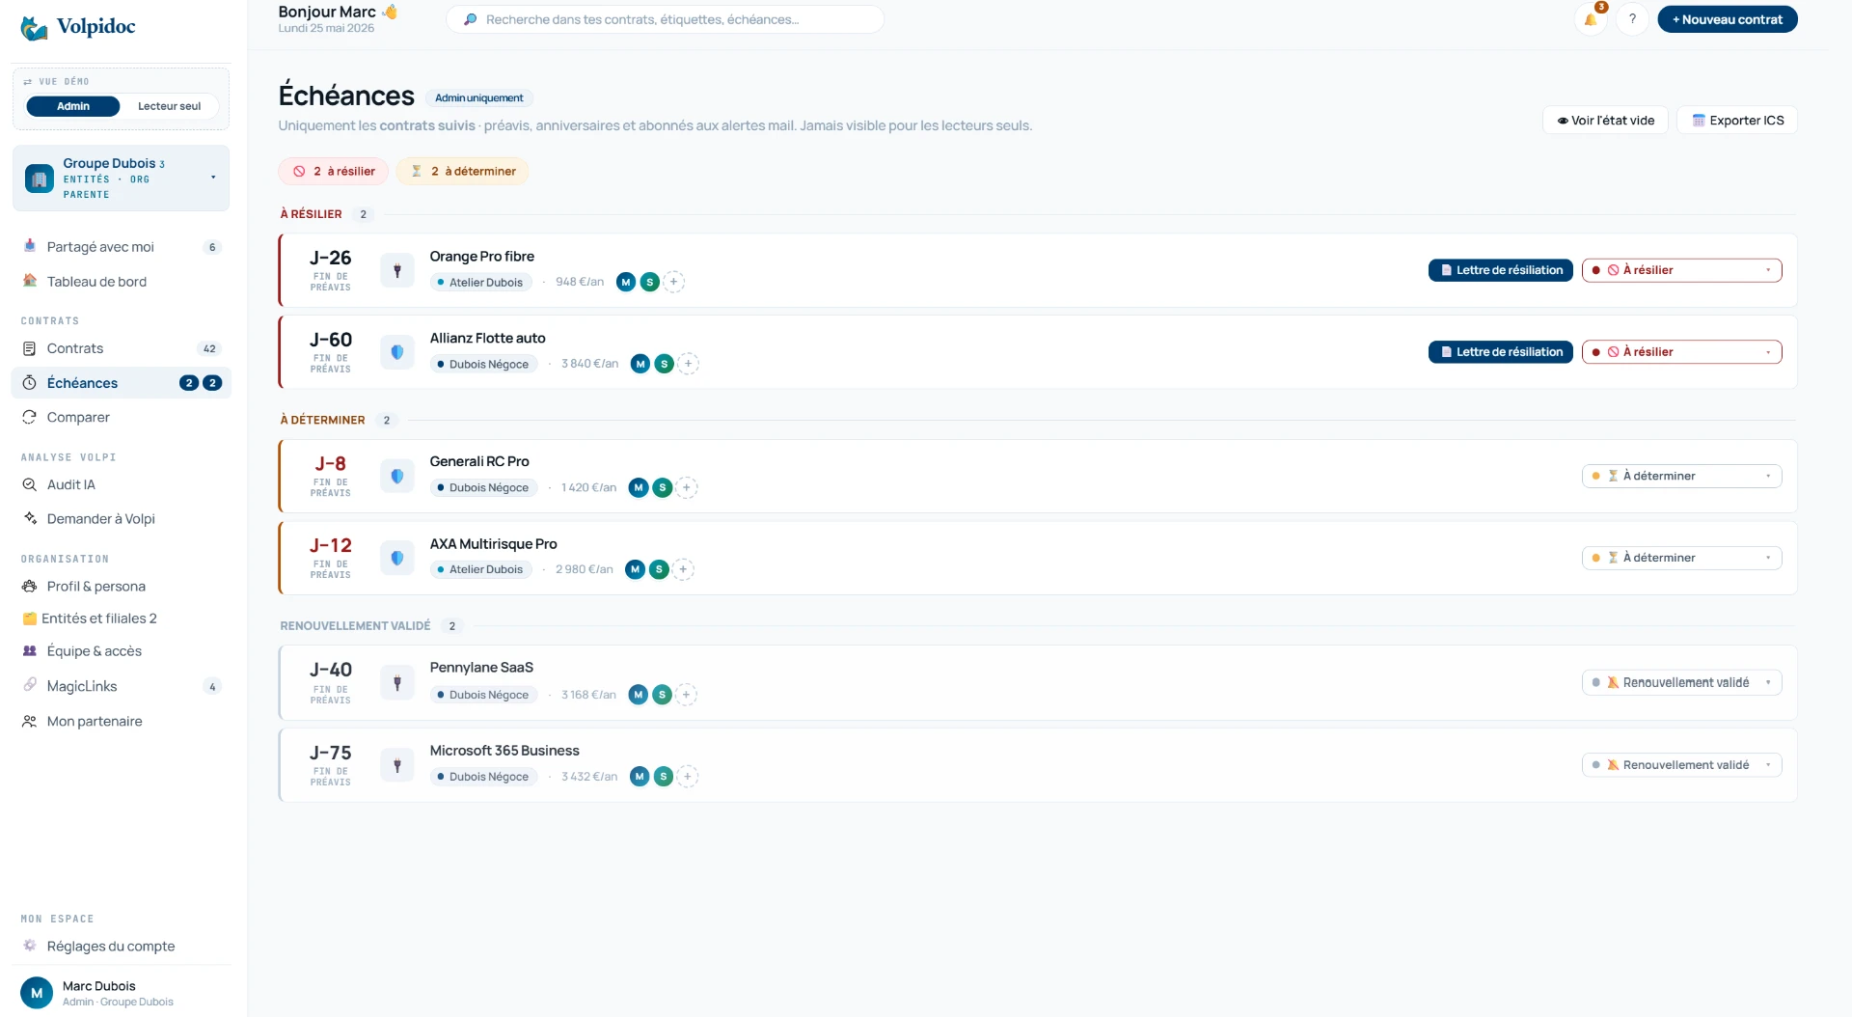Export deadlines with Exporter ICS
This screenshot has height=1017, width=1852.
[x=1738, y=121]
